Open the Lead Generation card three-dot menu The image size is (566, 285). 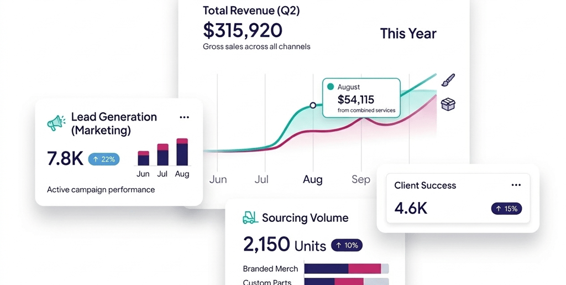[x=185, y=117]
